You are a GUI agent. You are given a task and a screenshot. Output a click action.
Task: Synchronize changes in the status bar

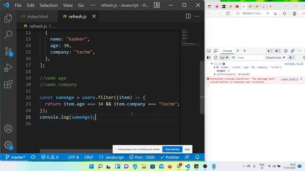(x=33, y=157)
